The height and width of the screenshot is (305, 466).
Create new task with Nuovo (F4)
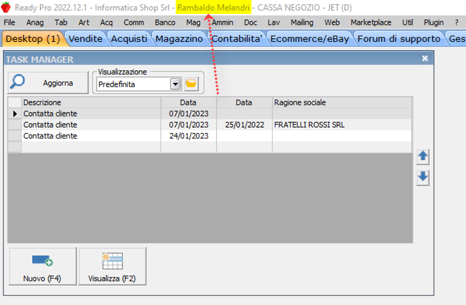(x=42, y=266)
